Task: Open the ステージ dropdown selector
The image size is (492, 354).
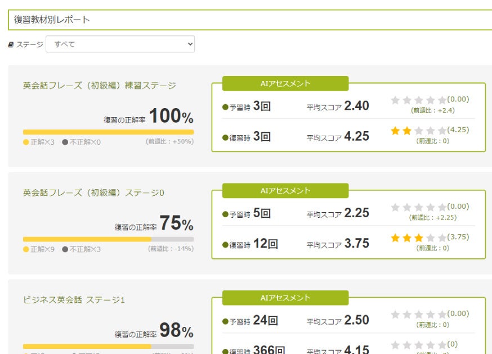Action: pyautogui.click(x=120, y=44)
